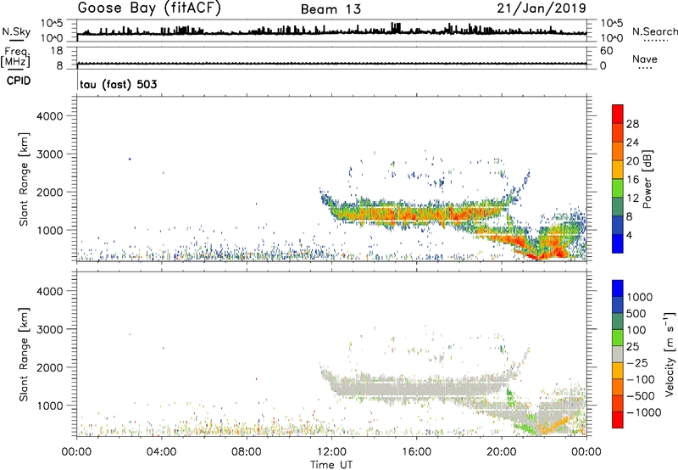Click the right '10^0' noise axis tick
678x470 pixels.
point(611,38)
